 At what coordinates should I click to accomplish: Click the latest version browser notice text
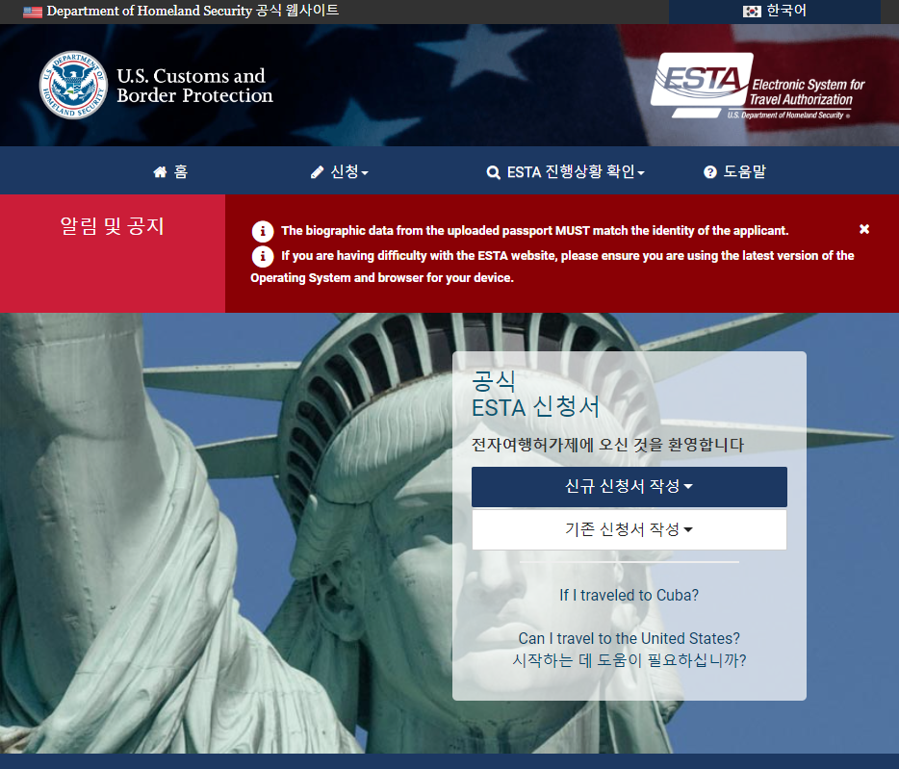pos(552,267)
